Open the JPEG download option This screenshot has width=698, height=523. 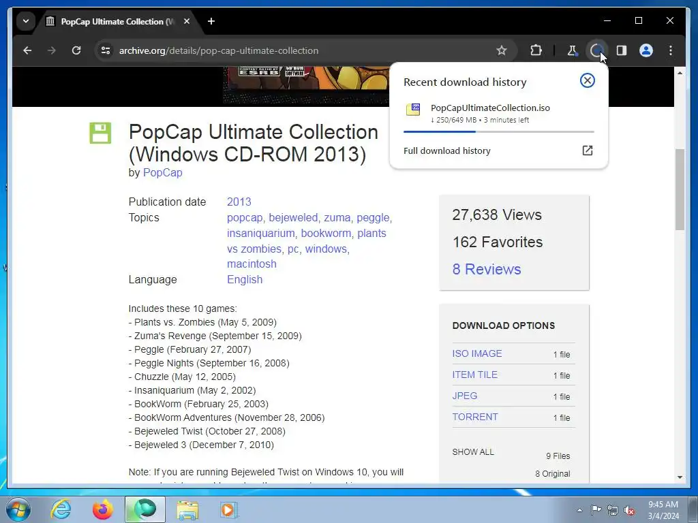point(465,396)
